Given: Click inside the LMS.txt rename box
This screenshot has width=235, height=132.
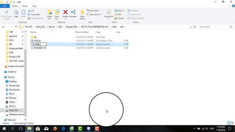Looking at the screenshot, I should [40, 44].
